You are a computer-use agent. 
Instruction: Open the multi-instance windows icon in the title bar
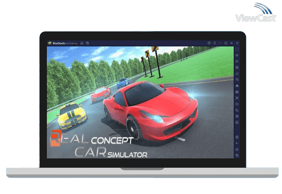(88, 43)
